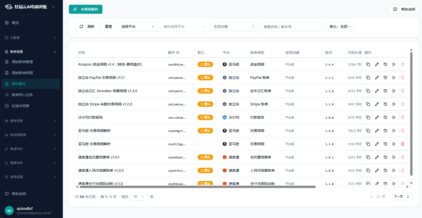Image resolution: width=422 pixels, height=218 pixels.
Task: View version history for 独立站云汇 Airwallex script
Action: pos(385,91)
